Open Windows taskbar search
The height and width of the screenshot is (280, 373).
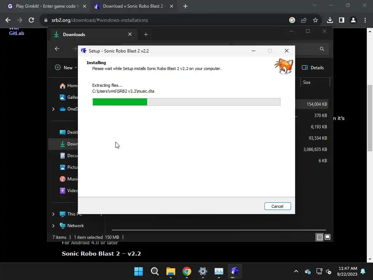[154, 271]
